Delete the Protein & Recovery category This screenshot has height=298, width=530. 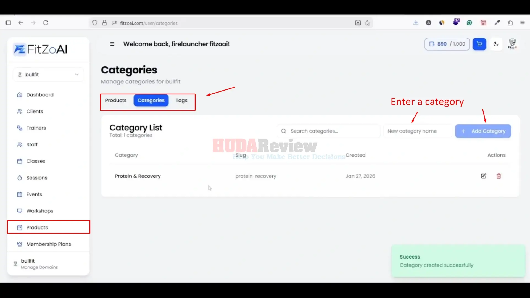tap(499, 176)
